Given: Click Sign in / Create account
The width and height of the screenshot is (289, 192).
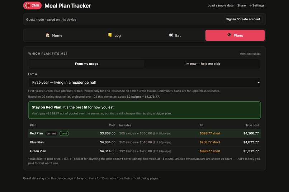Looking at the screenshot, I should 243,19.
